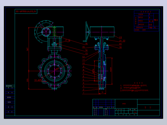Select the lowest part balloon numbered 1
Screen dimensions: 167x125
[x=83, y=93]
